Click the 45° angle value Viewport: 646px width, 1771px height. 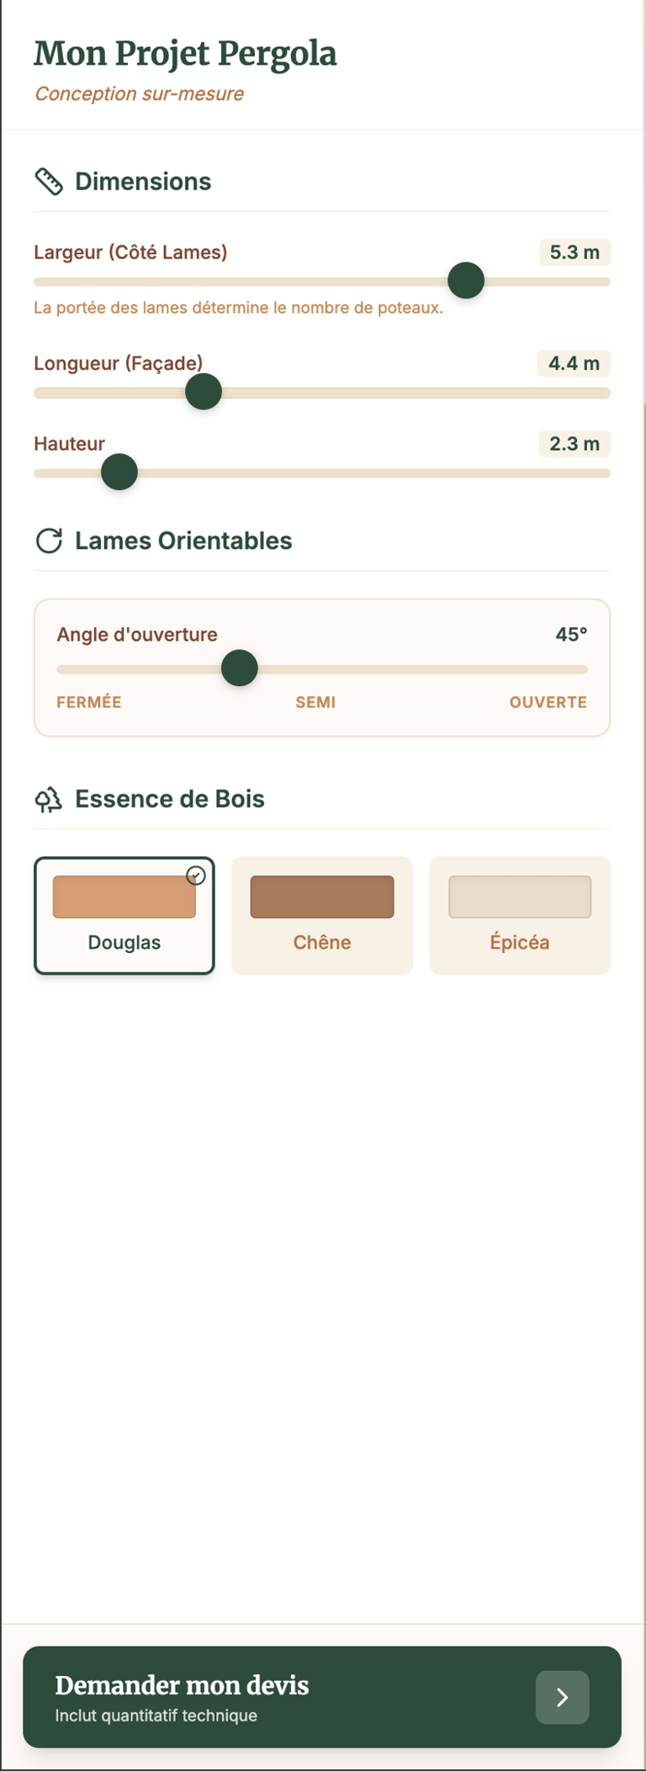coord(574,634)
